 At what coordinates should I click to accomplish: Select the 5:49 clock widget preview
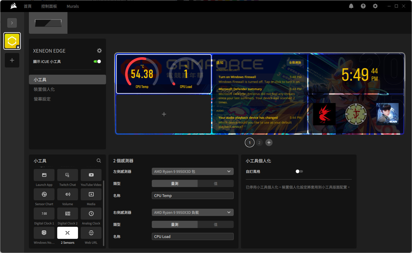[x=356, y=74]
